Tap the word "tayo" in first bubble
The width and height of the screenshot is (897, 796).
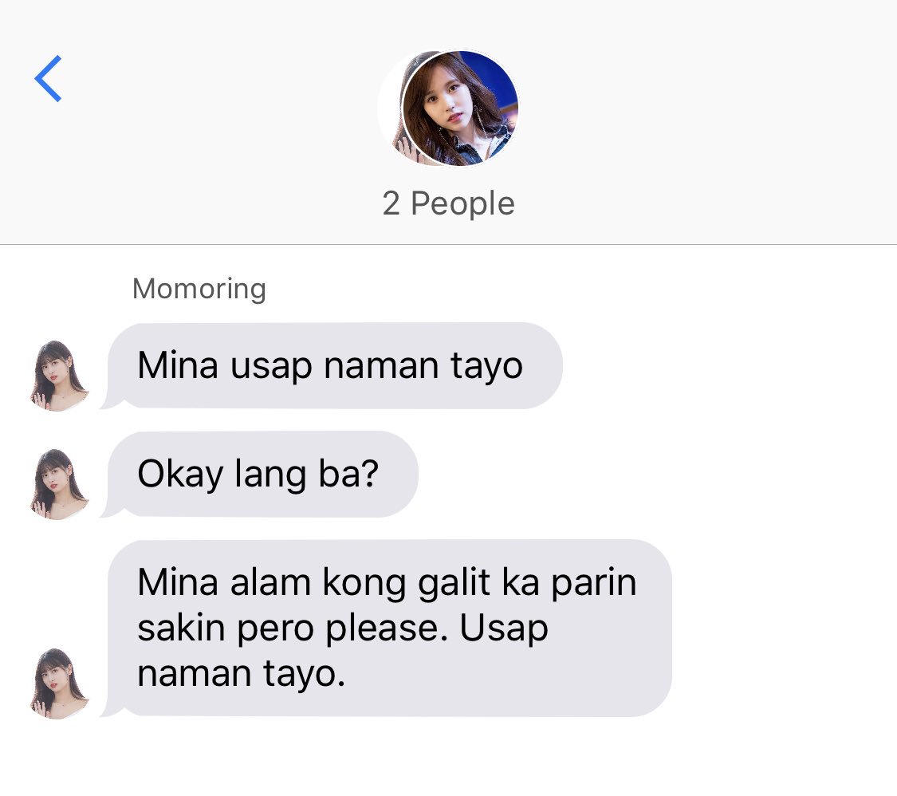pos(487,366)
